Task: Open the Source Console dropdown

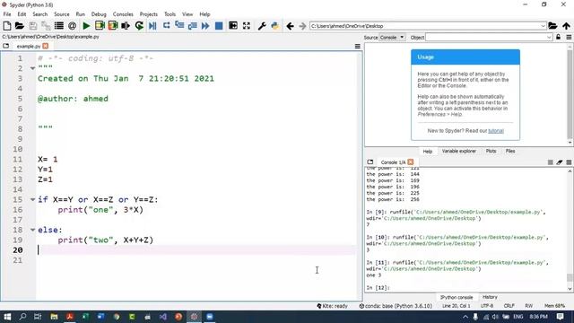Action: click(x=392, y=38)
